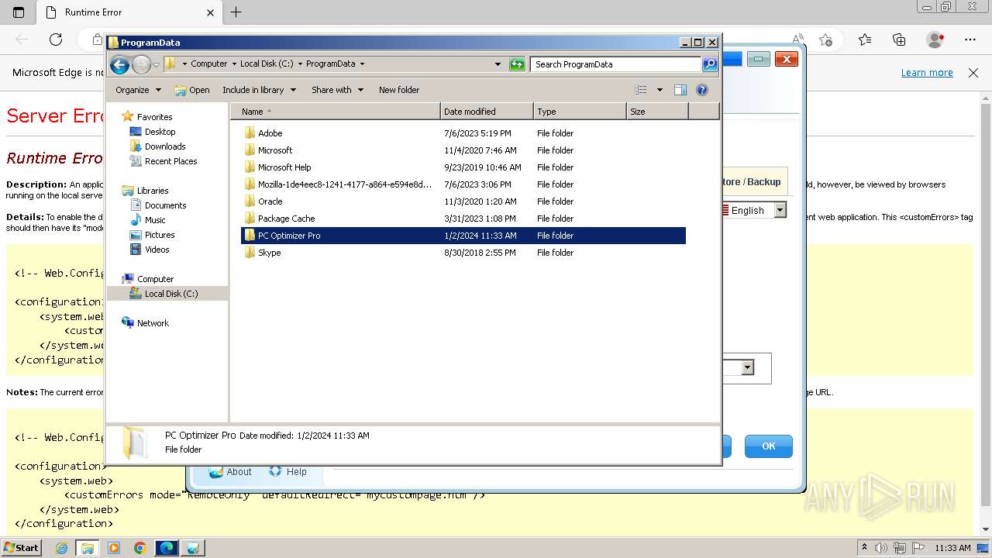The height and width of the screenshot is (558, 992).
Task: Open the Share with dropdown
Action: [x=337, y=90]
